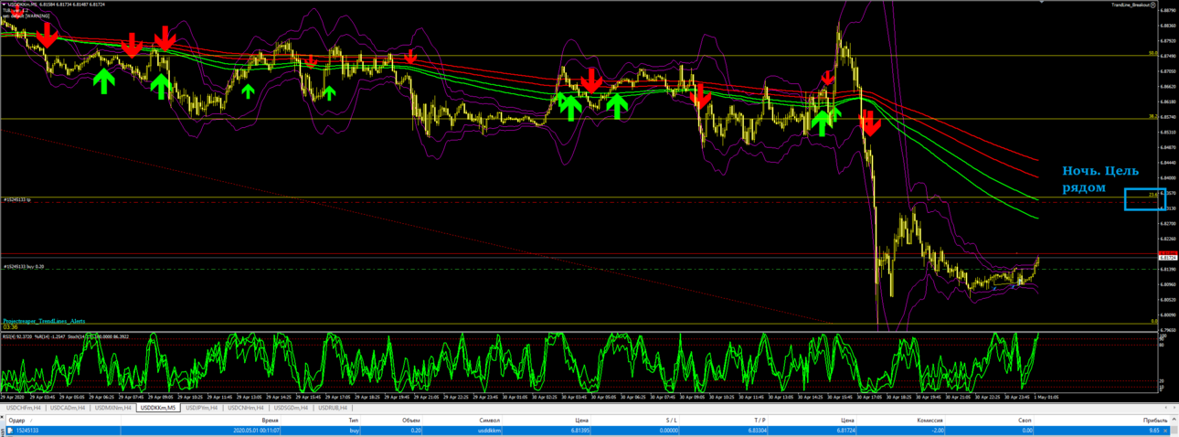Click the symbol cell usddkkm

point(489,430)
